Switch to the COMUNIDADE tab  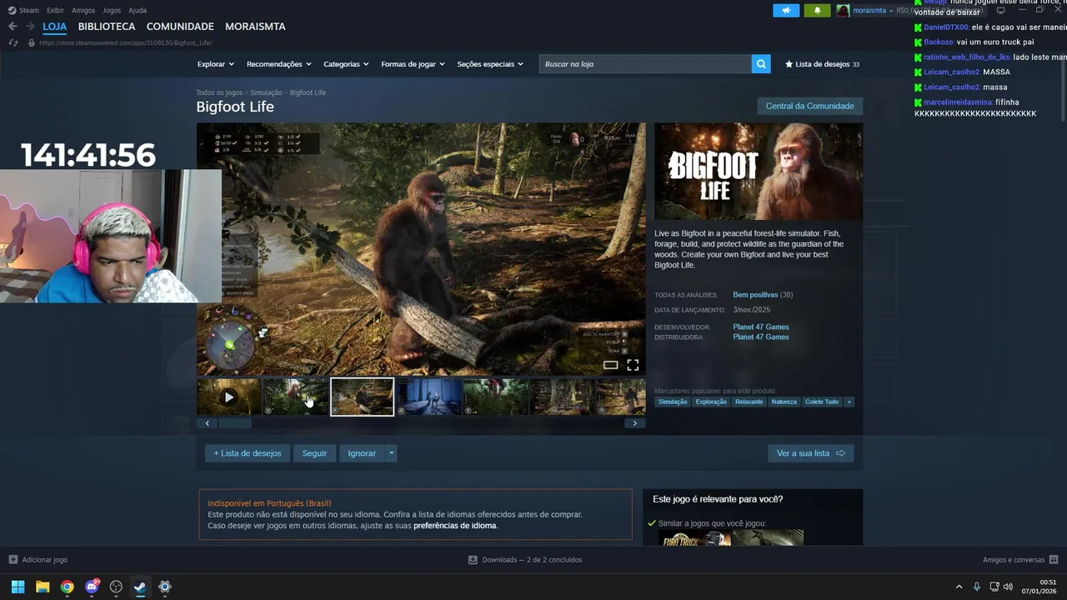(180, 27)
